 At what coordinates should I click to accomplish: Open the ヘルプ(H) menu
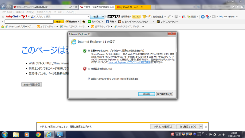(x=71, y=12)
